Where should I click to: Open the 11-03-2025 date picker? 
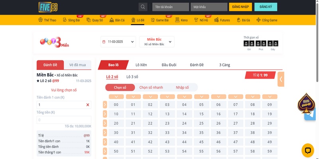(118, 41)
